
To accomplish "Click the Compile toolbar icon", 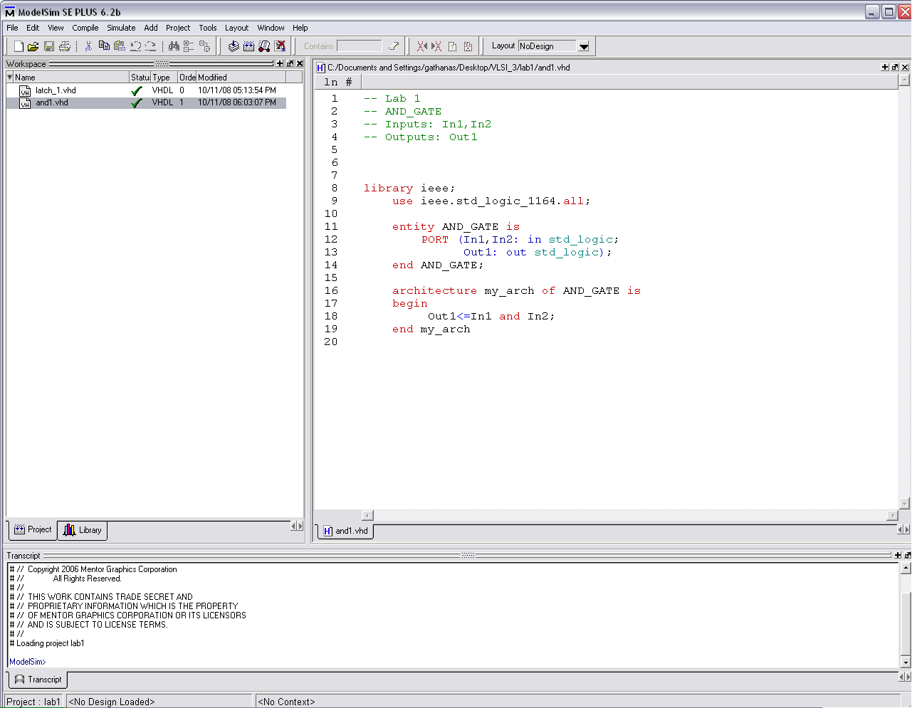I will coord(234,46).
